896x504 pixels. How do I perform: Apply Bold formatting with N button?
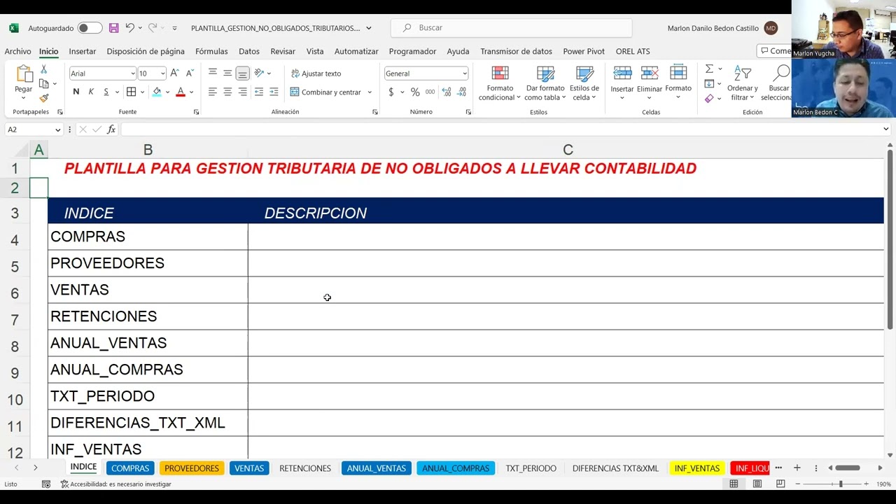pos(76,92)
